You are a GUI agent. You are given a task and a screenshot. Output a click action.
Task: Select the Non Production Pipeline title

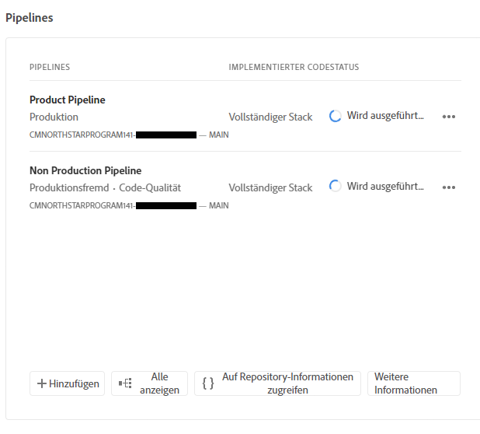tap(85, 170)
